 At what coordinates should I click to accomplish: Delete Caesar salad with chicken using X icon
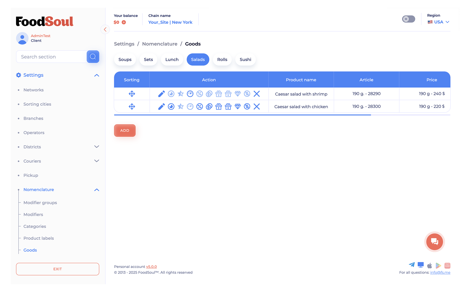(x=257, y=107)
